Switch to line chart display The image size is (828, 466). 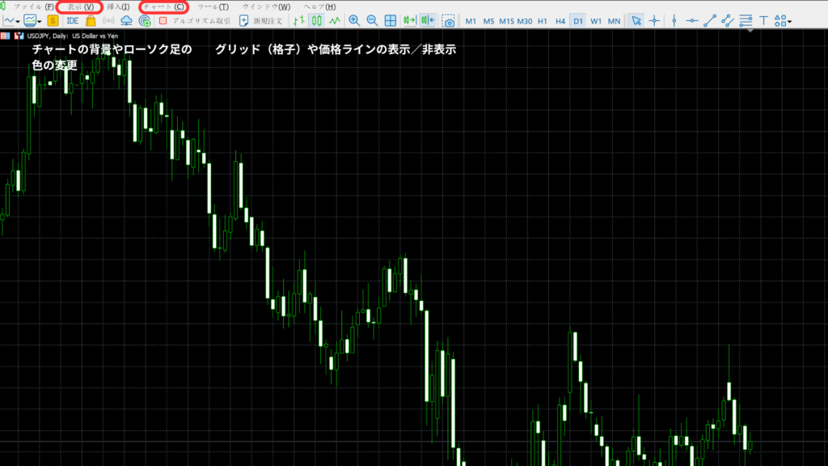[x=335, y=20]
